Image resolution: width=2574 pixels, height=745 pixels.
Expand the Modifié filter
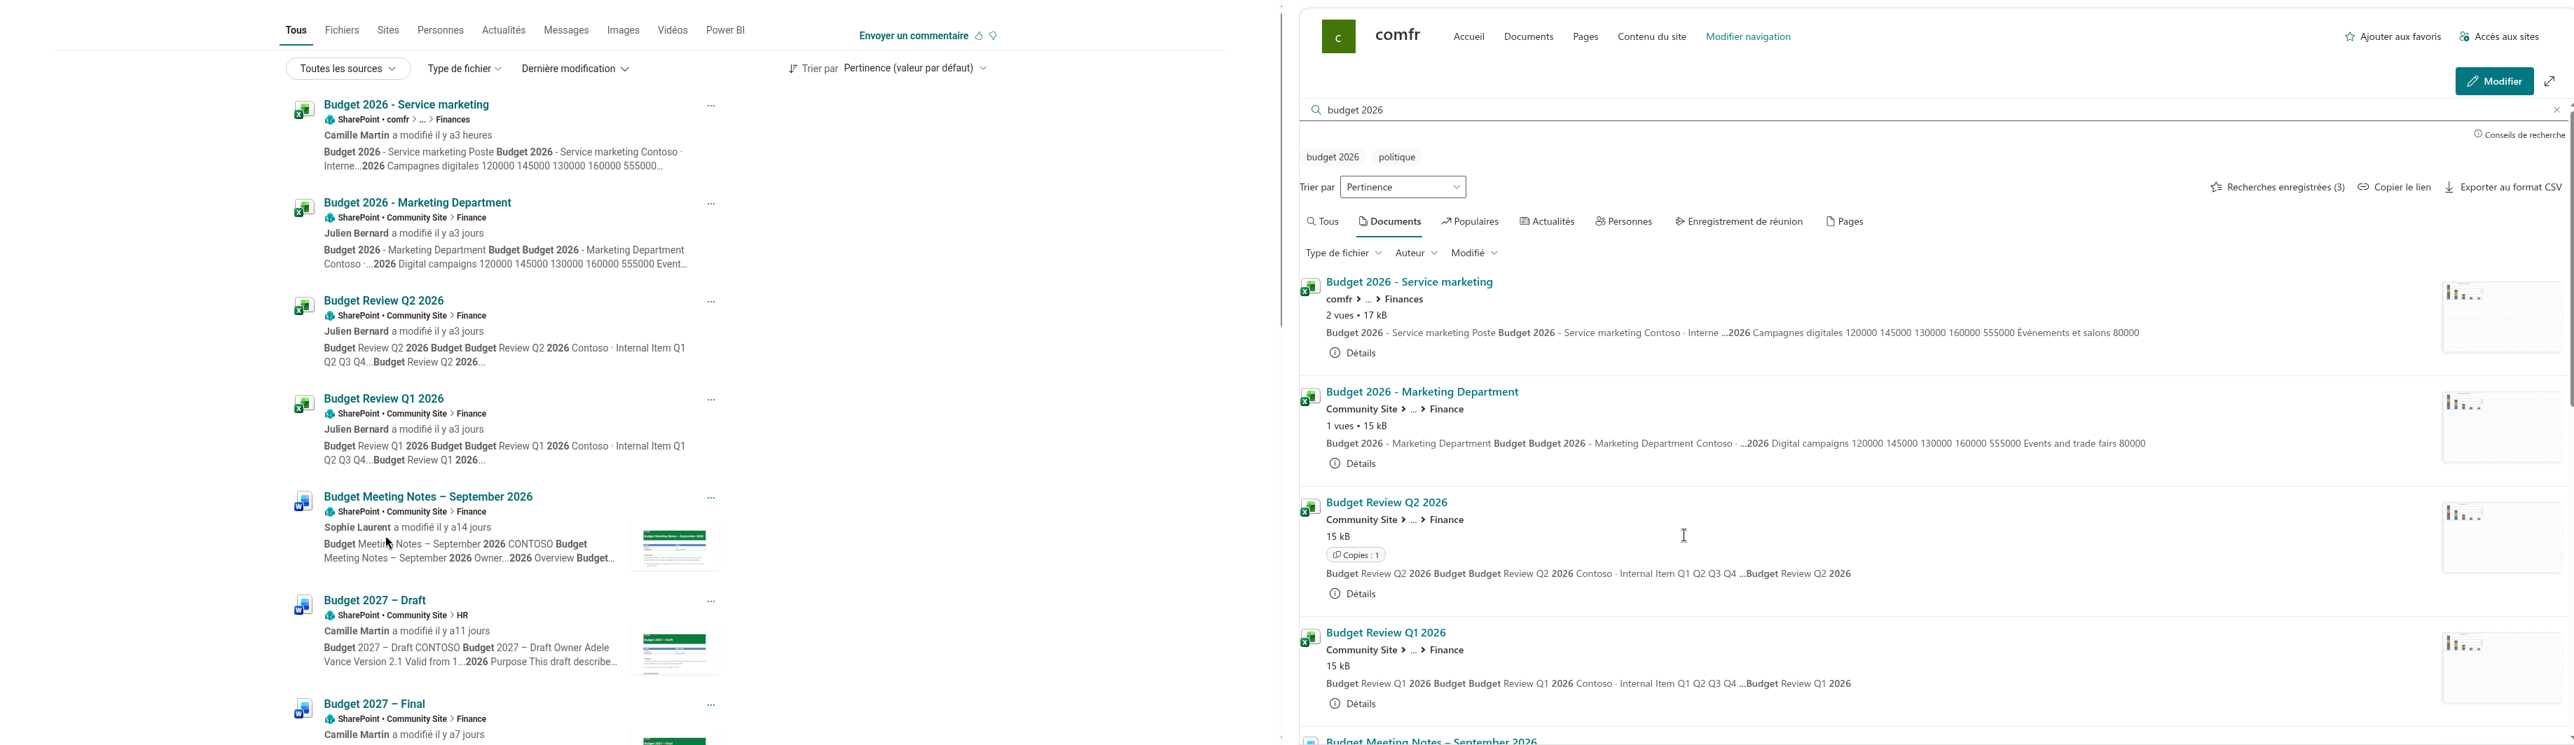(1474, 253)
